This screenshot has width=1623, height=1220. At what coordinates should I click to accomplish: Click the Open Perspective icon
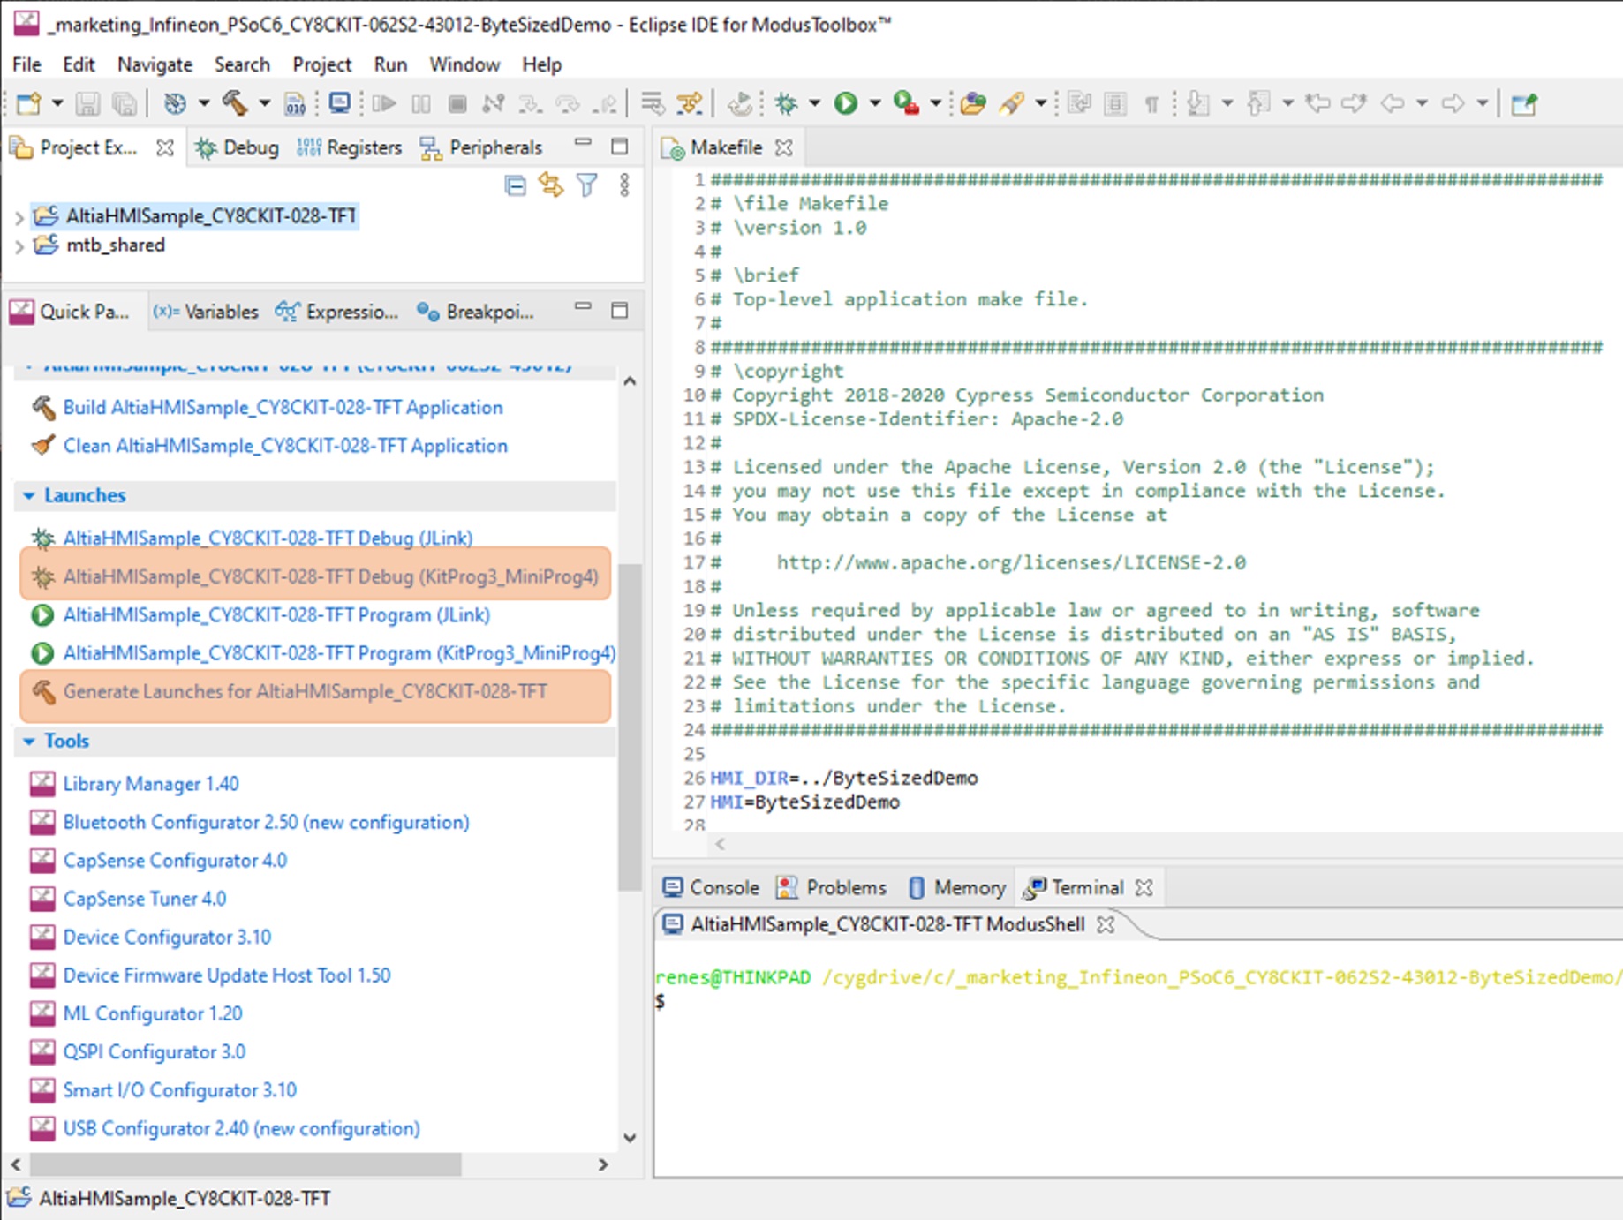click(1524, 103)
